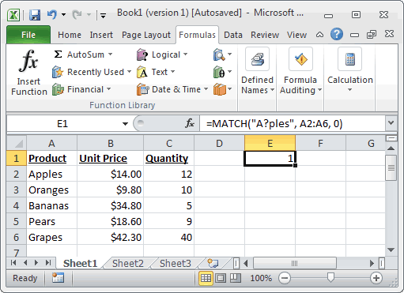Open the More Functions books icon

(220, 89)
